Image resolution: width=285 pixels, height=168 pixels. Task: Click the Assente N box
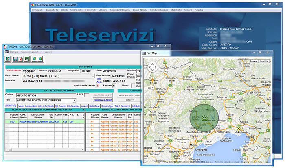114,86
